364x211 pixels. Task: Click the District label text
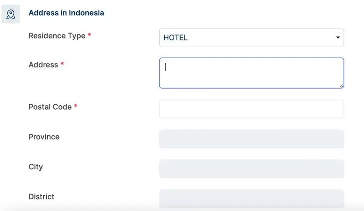41,197
